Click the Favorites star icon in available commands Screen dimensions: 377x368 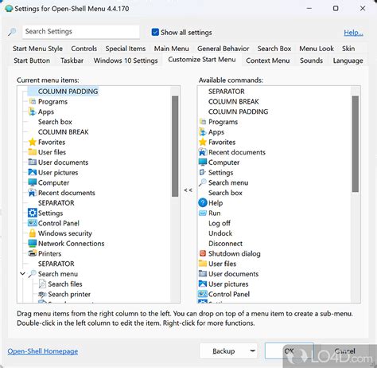click(x=203, y=142)
